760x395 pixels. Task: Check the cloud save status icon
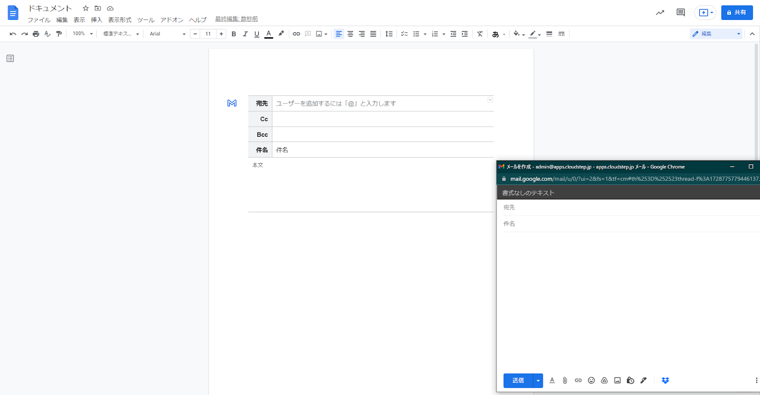pos(110,8)
